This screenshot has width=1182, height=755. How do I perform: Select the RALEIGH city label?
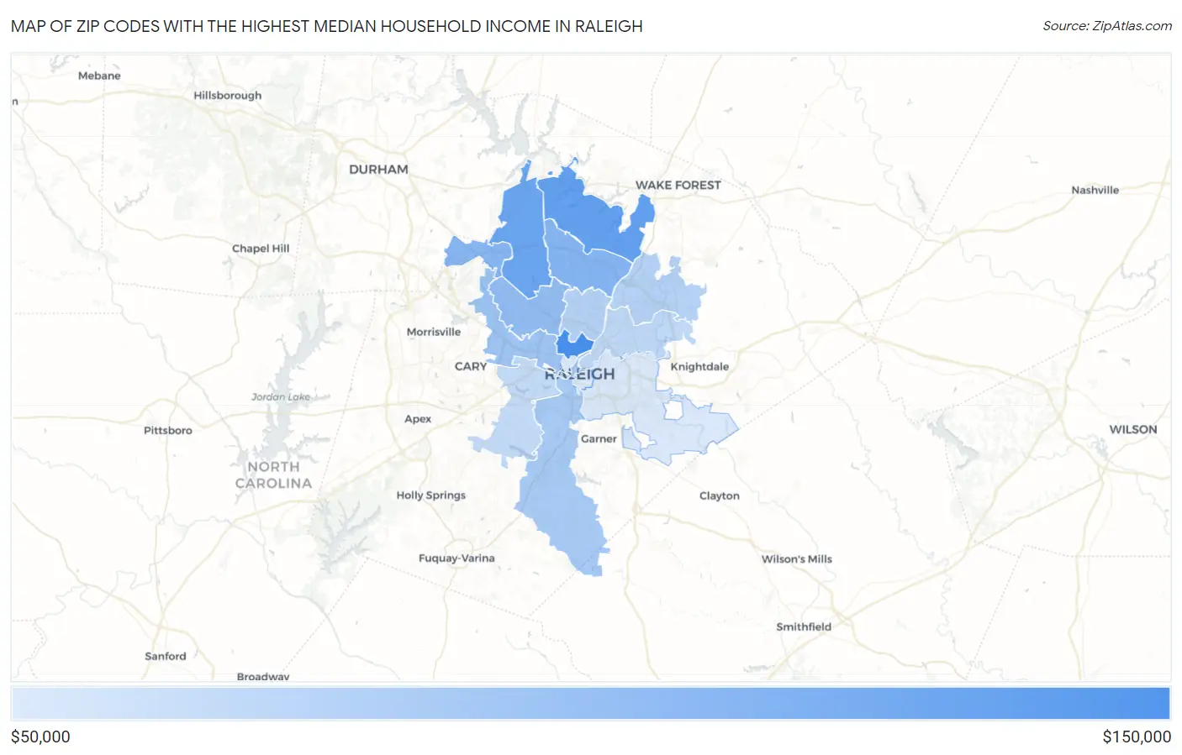click(579, 375)
